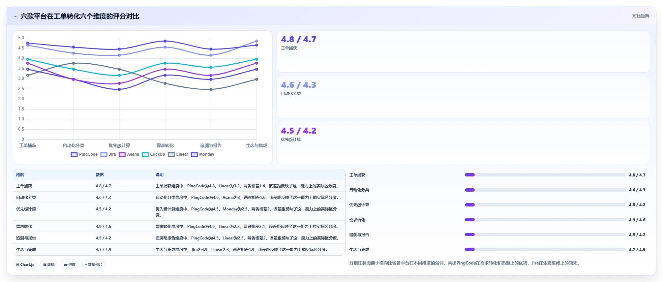
Task: Click the 追溯与报告 progress bar
Action: coord(545,235)
